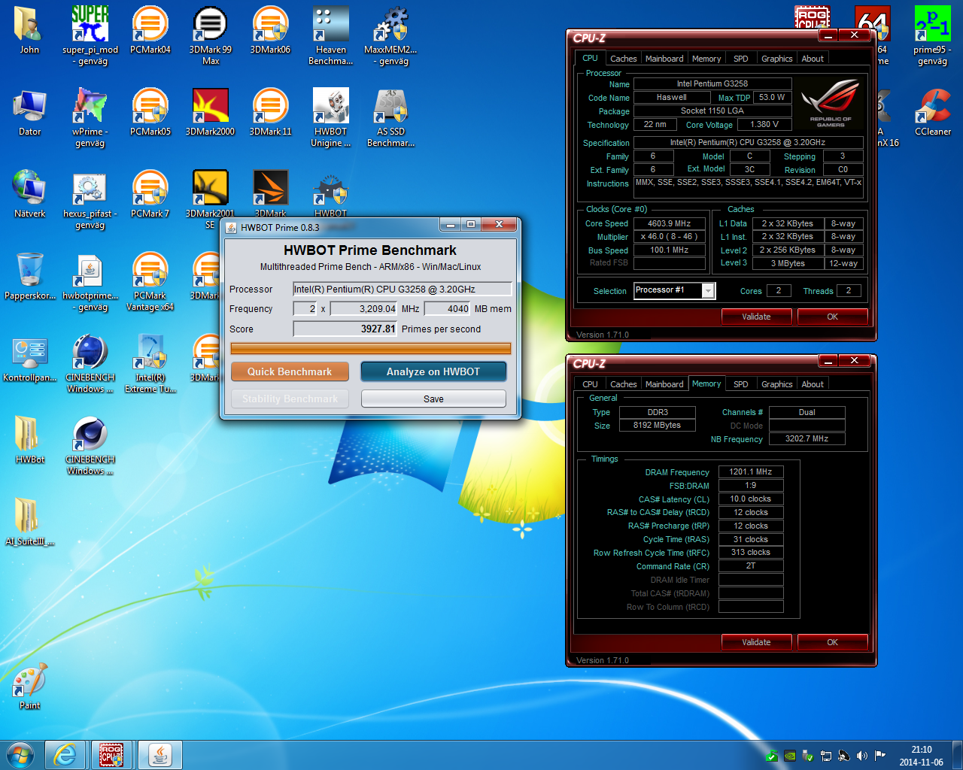Click NB Frequency value 3202.7 MHz
This screenshot has height=770, width=963.
(807, 438)
